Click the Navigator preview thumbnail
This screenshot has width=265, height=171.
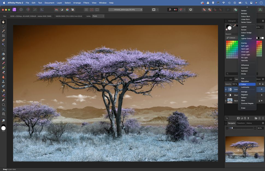coord(245,149)
